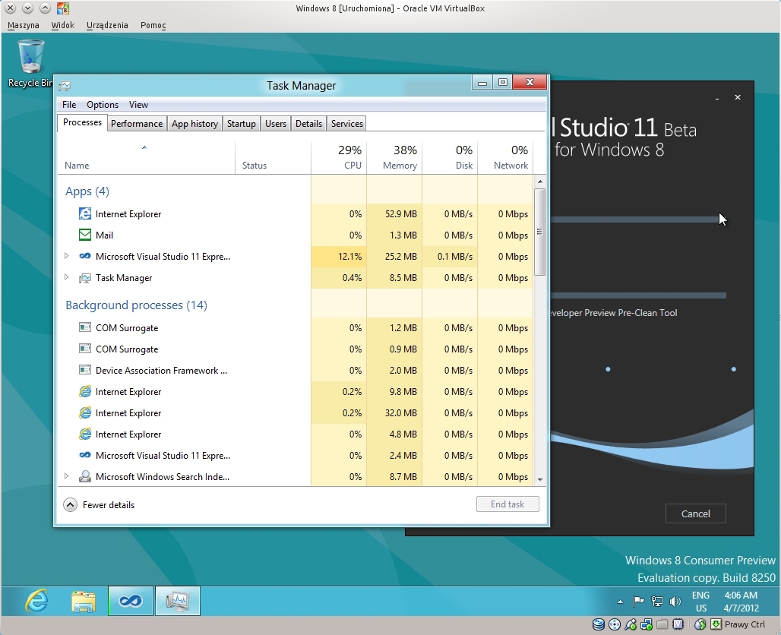Image resolution: width=781 pixels, height=635 pixels.
Task: Open the View menu in Task Manager
Action: (138, 105)
